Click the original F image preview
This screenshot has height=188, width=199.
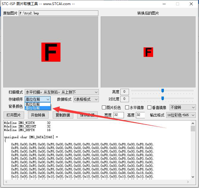[x=51, y=52]
